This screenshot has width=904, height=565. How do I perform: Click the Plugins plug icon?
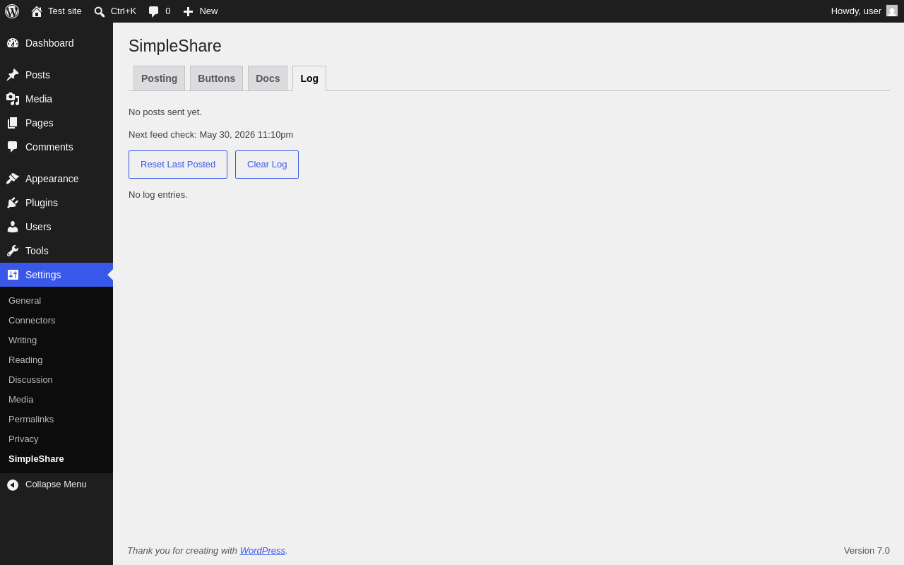click(x=13, y=203)
